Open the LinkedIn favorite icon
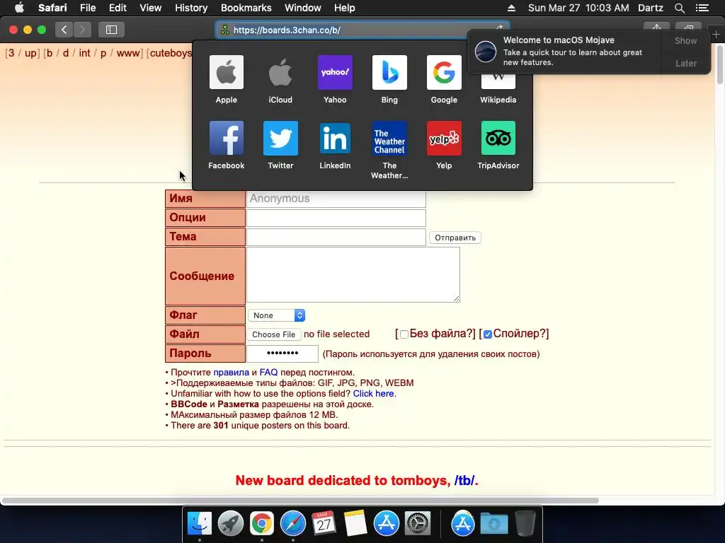 335,138
